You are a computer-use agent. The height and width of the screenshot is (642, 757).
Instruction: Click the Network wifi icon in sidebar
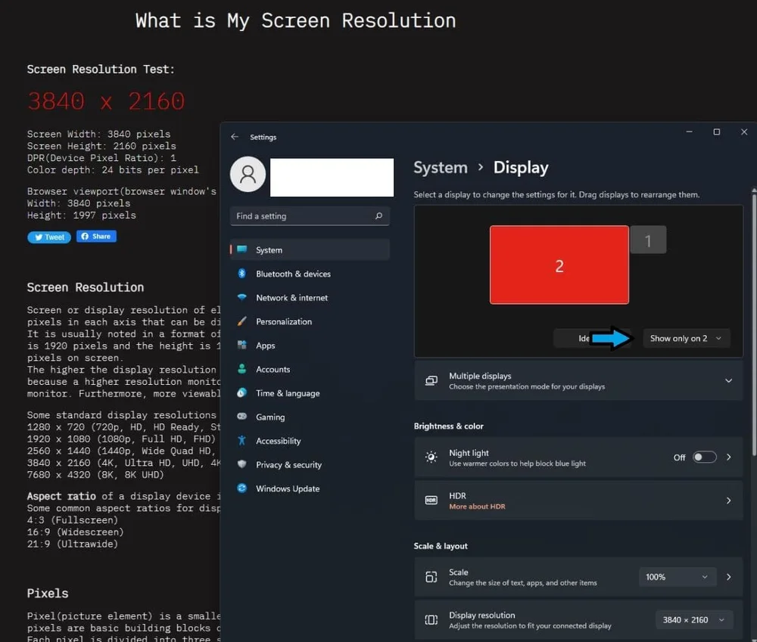(242, 297)
